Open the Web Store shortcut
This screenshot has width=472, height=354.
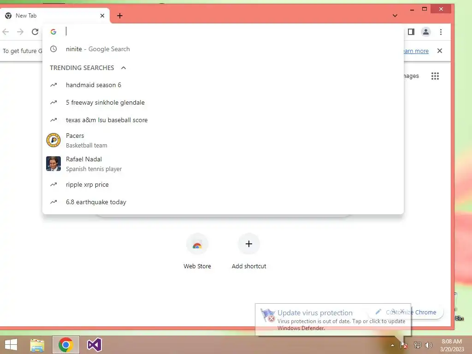point(197,251)
